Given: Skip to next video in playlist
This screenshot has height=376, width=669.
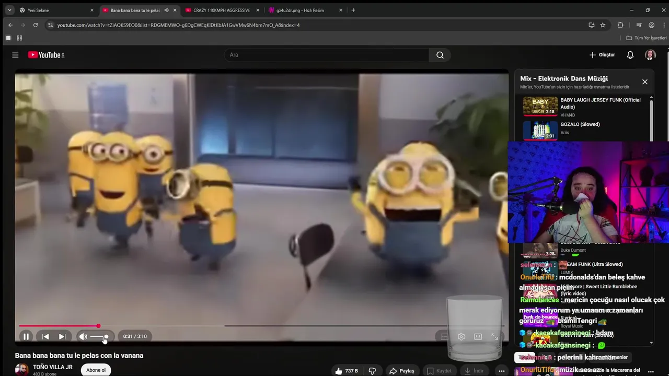Looking at the screenshot, I should tap(62, 337).
